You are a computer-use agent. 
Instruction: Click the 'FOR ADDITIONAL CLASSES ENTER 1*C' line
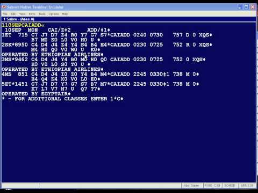click(x=62, y=99)
